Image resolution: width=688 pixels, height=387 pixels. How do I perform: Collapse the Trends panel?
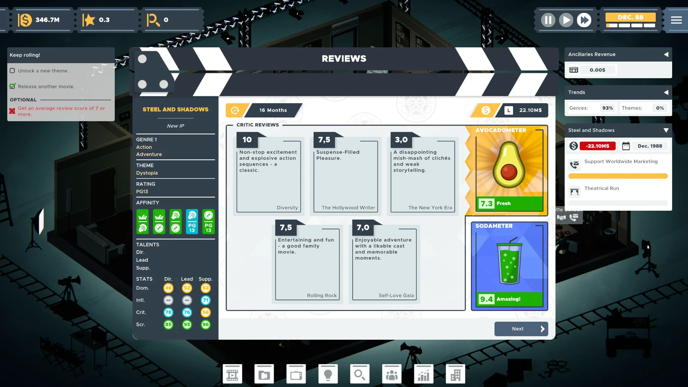point(666,92)
